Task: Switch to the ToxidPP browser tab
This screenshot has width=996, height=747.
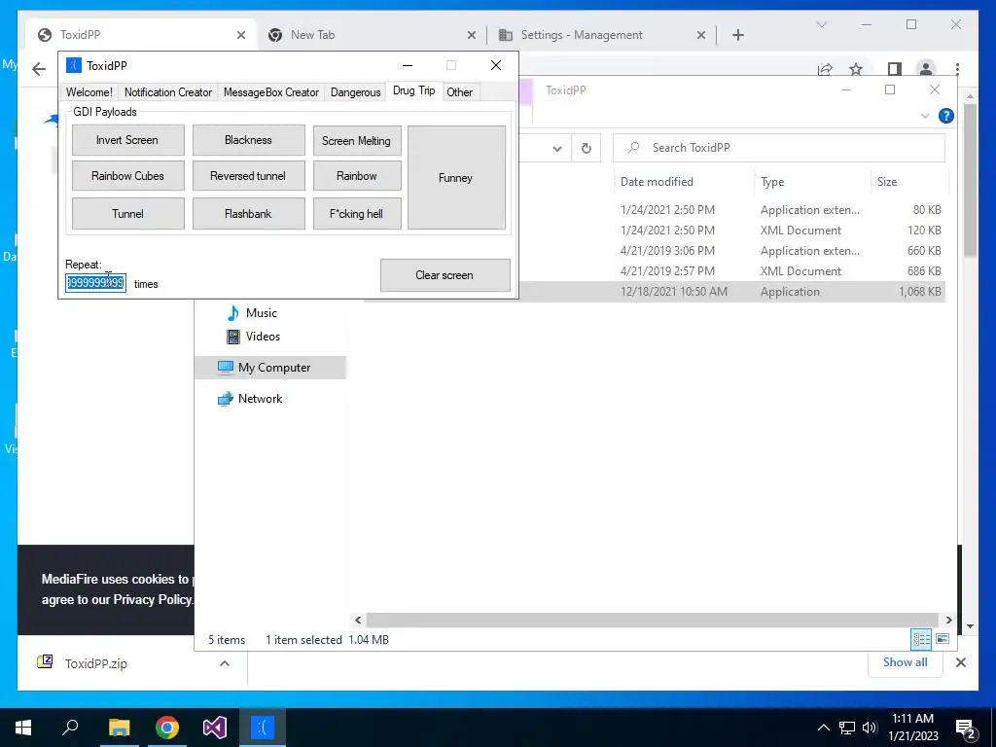Action: pos(140,35)
